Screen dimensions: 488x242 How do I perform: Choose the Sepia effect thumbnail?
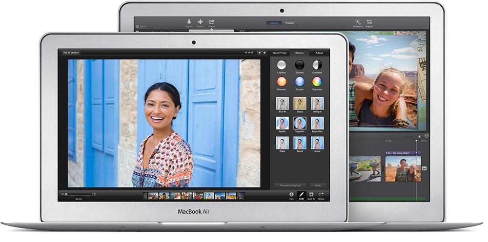[x=300, y=103]
